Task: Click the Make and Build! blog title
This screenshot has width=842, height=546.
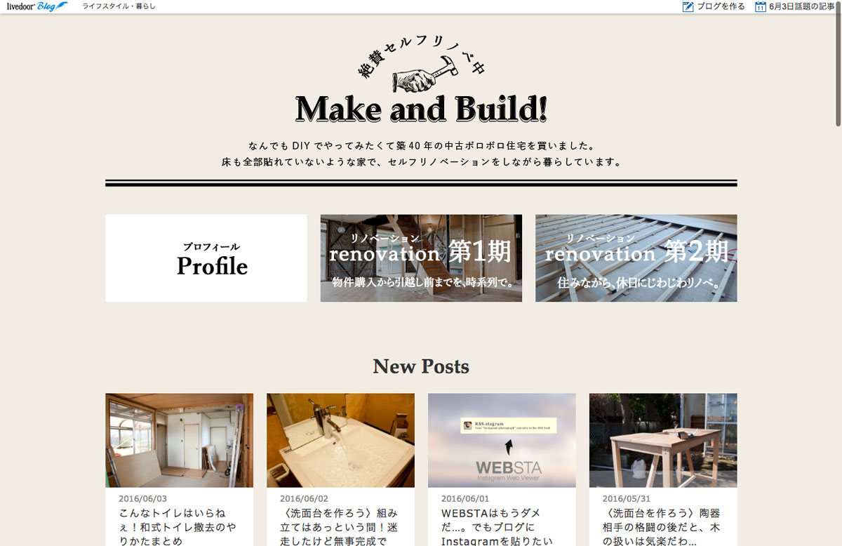Action: coord(421,109)
